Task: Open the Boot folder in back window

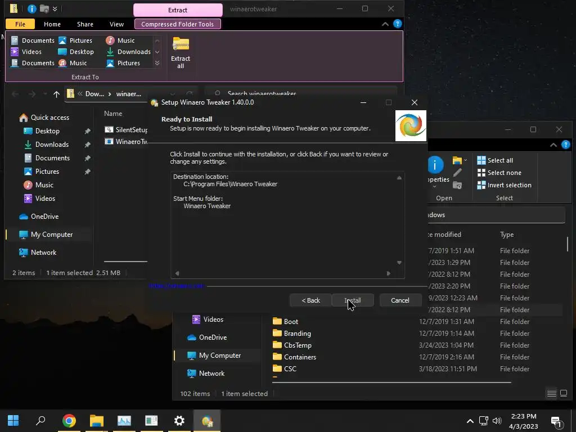Action: point(285,321)
